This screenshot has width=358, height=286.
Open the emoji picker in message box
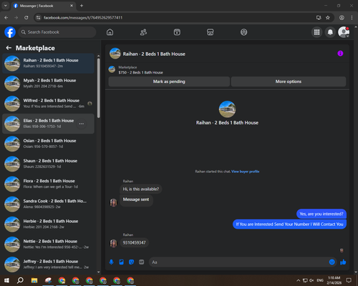pos(332,262)
